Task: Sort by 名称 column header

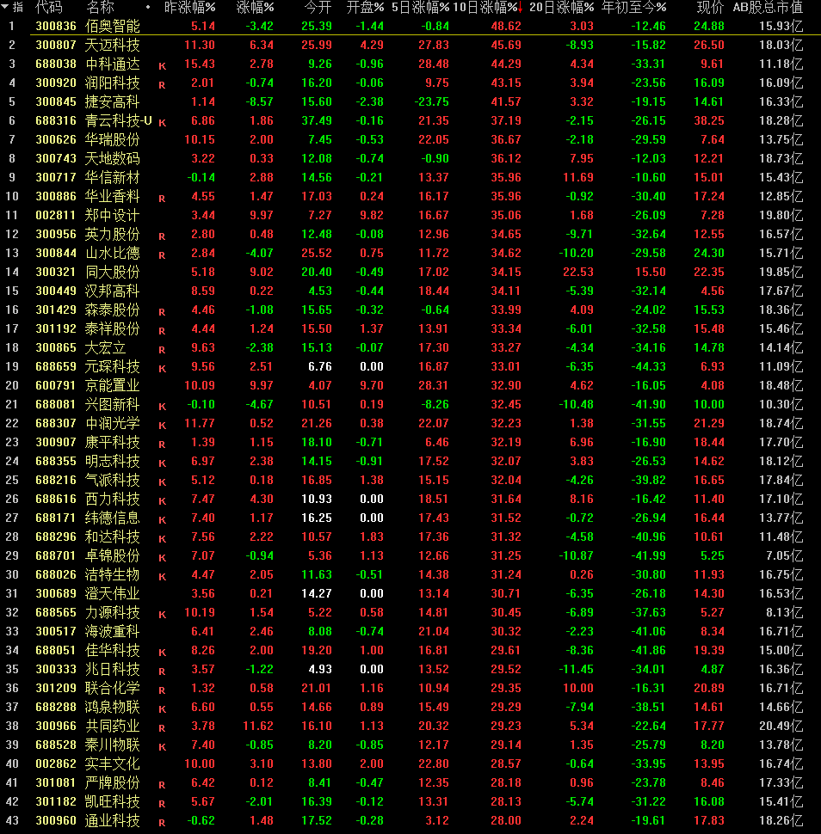Action: [x=100, y=8]
